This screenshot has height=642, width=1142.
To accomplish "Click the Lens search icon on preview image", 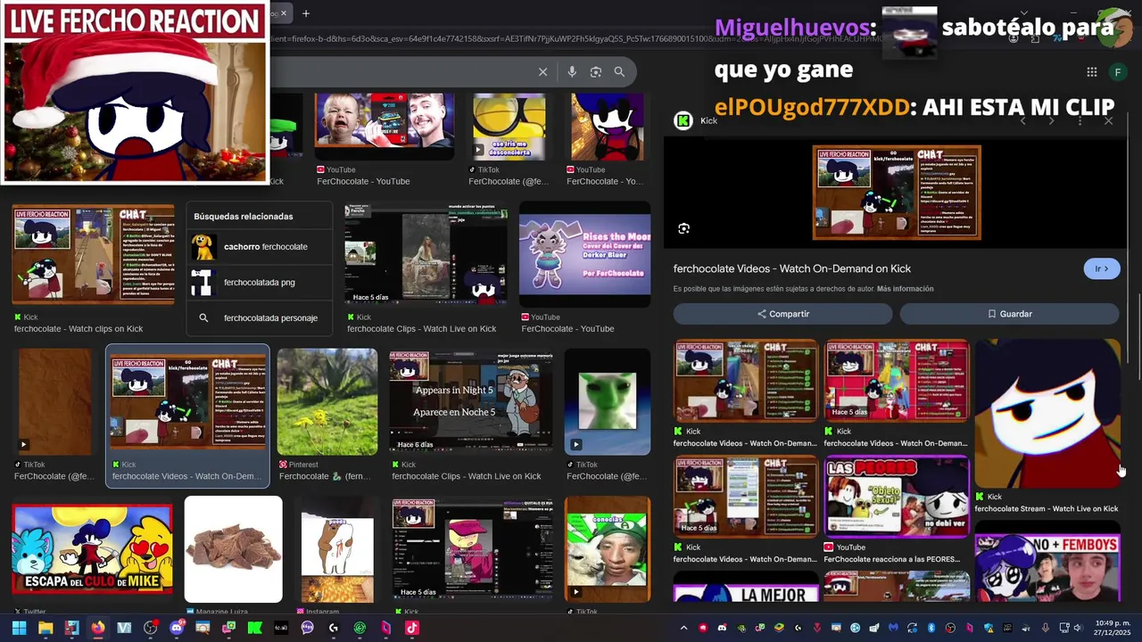I will 683,228.
